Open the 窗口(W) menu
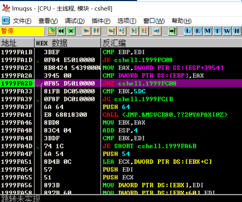Viewport: 242px width, 202px height. tap(154, 21)
